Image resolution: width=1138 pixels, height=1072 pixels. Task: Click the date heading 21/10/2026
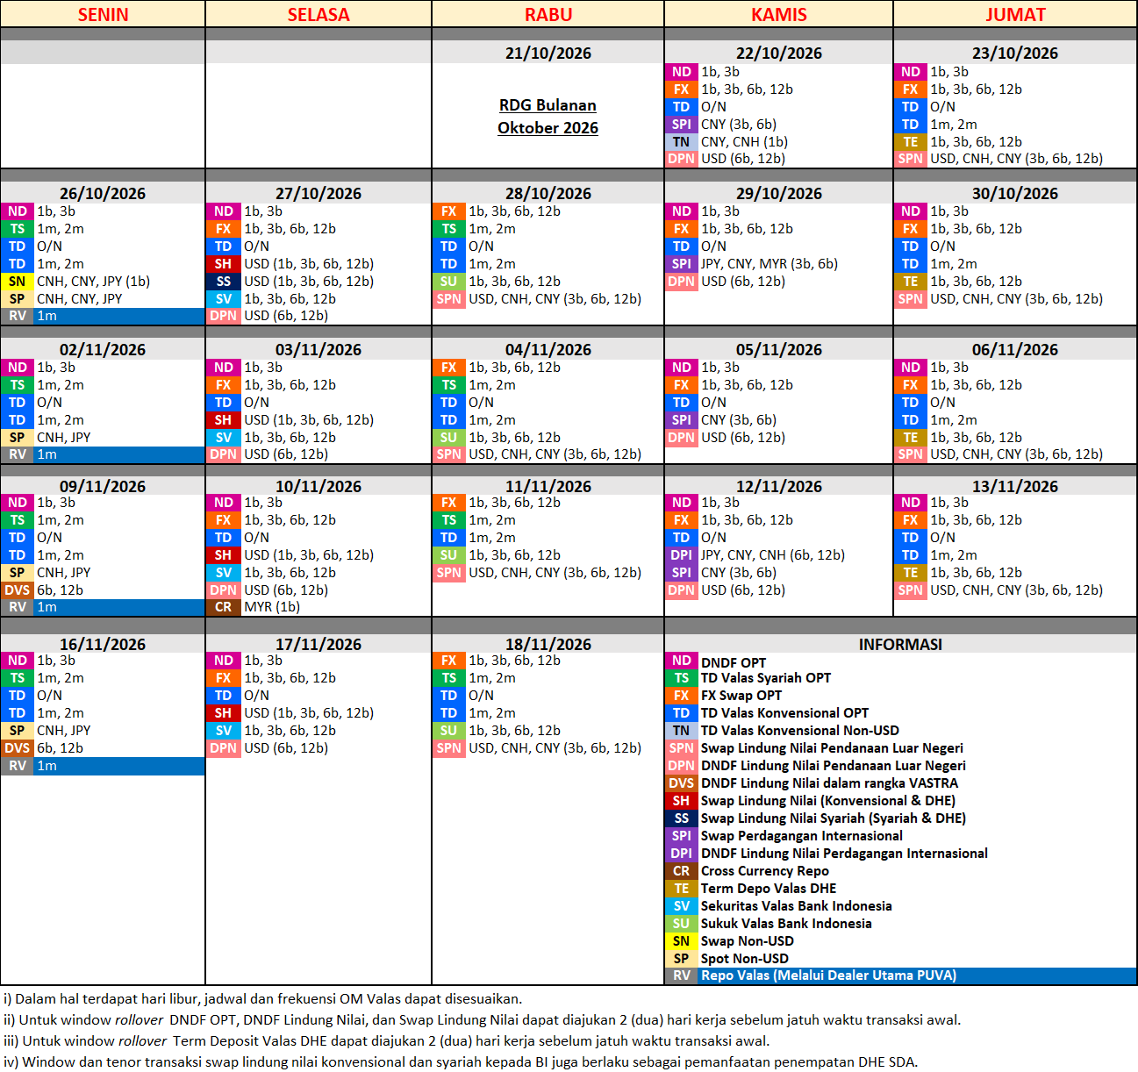[x=548, y=53]
